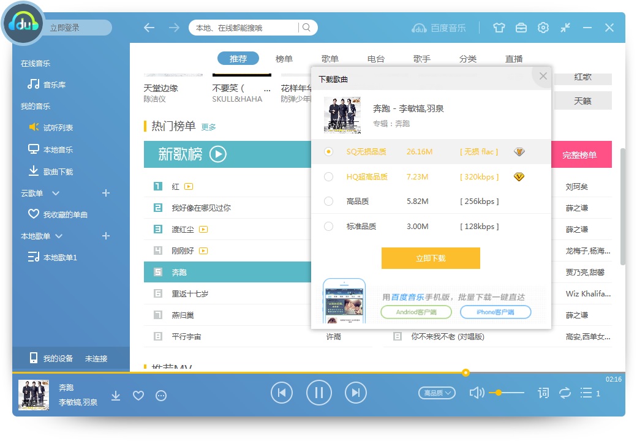Open the 更多 link next to 热门榜单

point(208,127)
